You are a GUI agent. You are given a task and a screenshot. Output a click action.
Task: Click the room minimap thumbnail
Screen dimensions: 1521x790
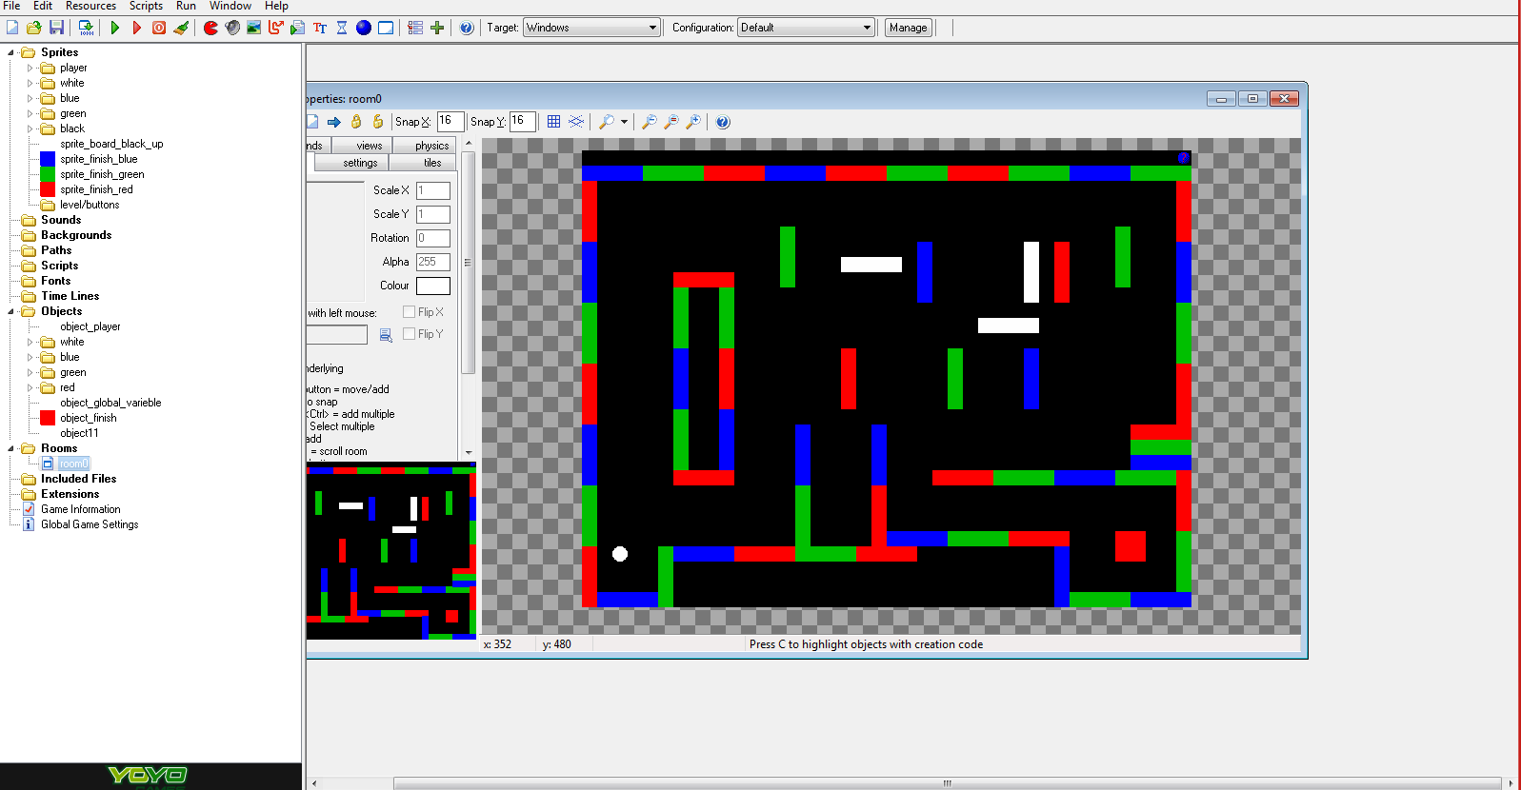click(390, 551)
